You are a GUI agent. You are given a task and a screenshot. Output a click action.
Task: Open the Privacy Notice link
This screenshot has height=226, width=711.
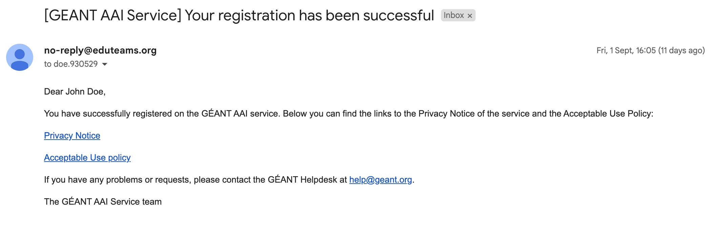(x=72, y=136)
